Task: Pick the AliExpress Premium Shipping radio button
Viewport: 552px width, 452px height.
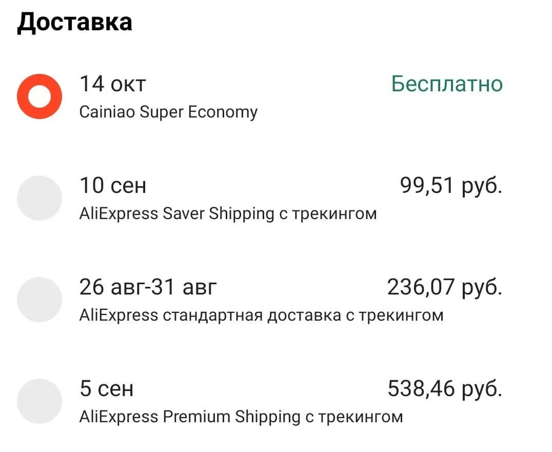Action: pos(40,401)
